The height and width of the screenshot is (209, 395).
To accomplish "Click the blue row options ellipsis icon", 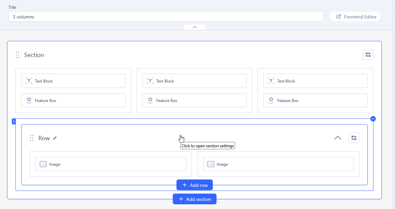I will coord(373,119).
